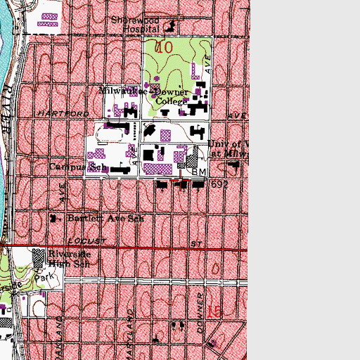Click the LOCUST street name
This screenshot has width=360, height=360.
tap(87, 241)
